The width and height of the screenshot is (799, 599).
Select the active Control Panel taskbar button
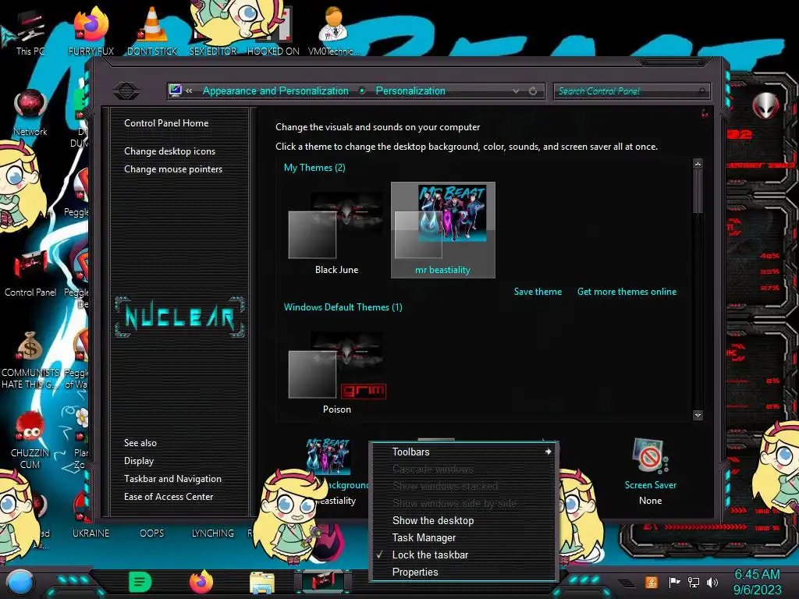click(x=322, y=582)
